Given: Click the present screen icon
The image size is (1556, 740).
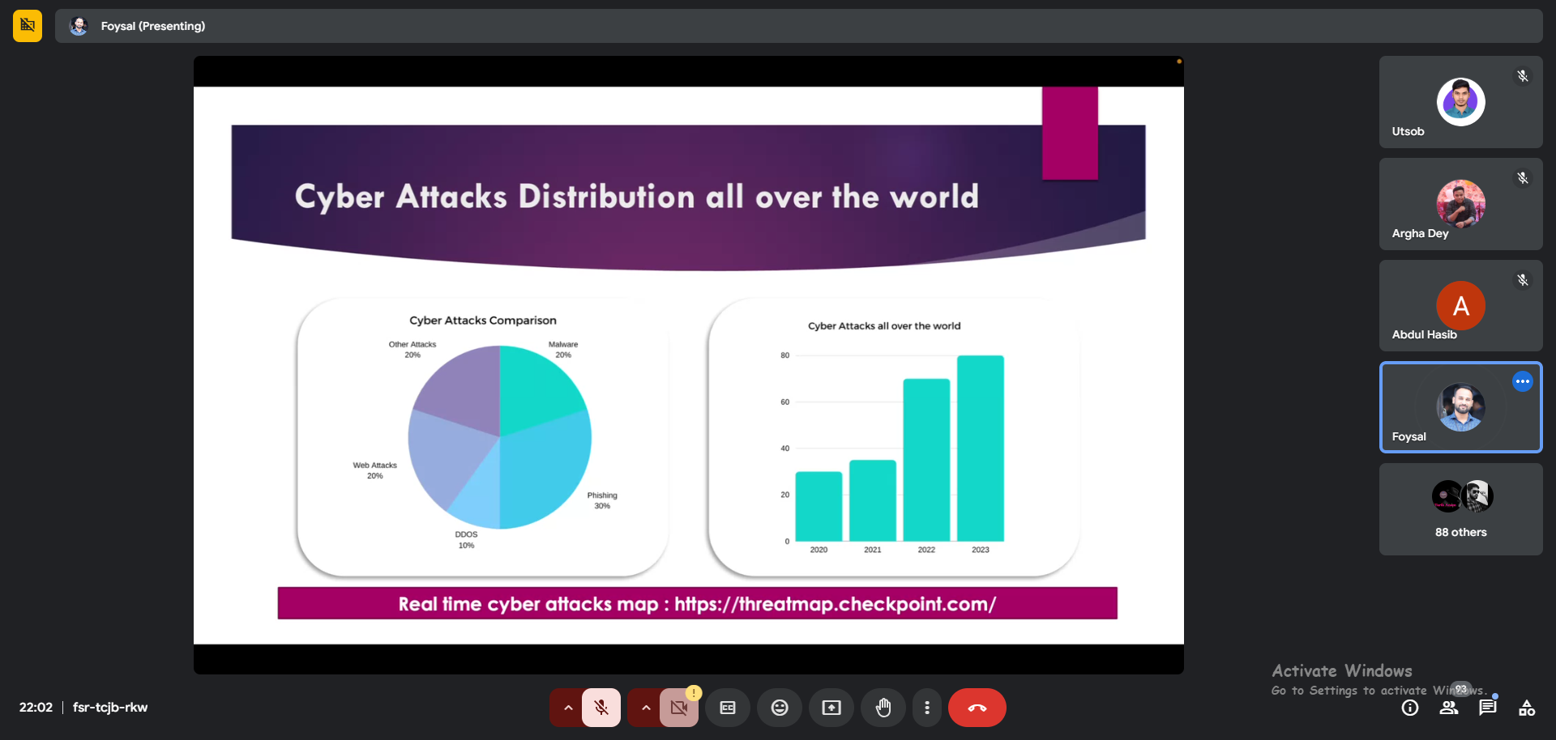Looking at the screenshot, I should point(831,708).
